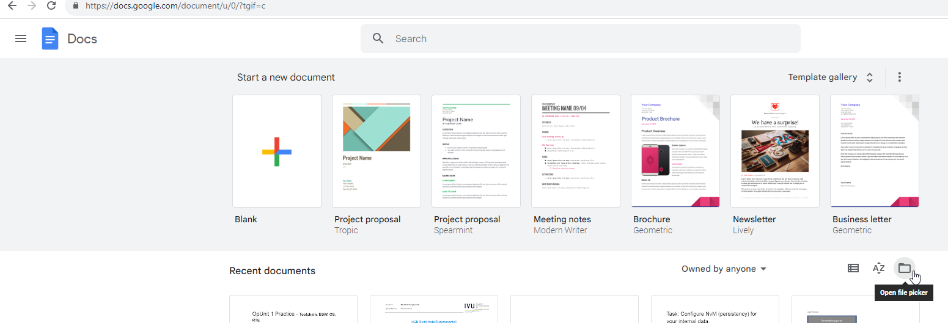Open the Owned by anyone dropdown

click(724, 269)
